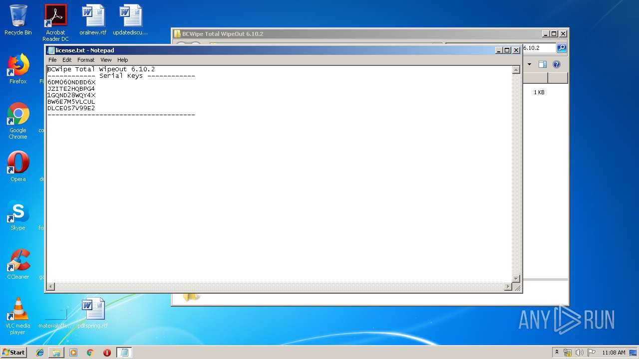The width and height of the screenshot is (639, 359).
Task: Click the serial key JZITE2HQBPG4 line
Action: [x=71, y=89]
